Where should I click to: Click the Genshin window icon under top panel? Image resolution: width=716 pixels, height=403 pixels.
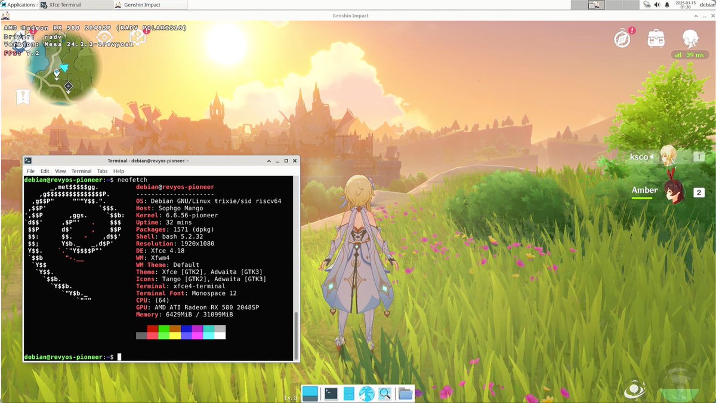5,15
